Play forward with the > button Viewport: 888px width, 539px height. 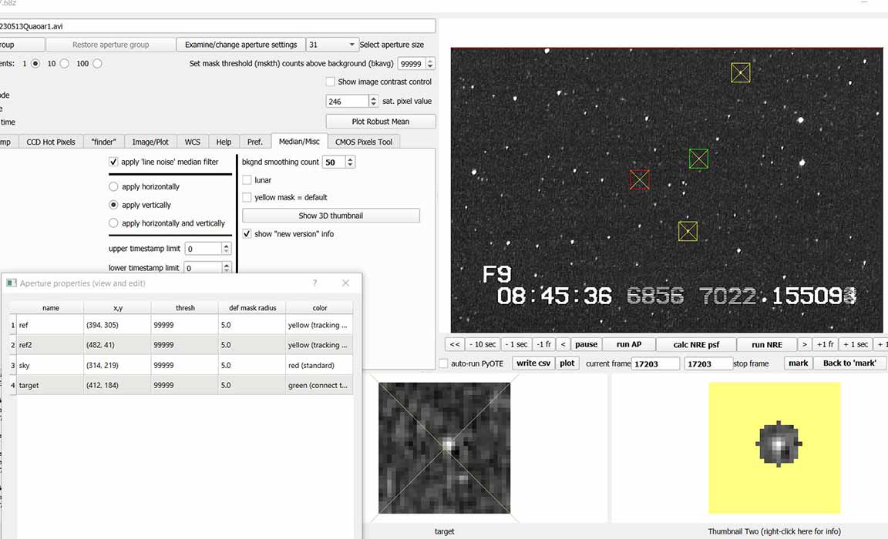[x=804, y=344]
